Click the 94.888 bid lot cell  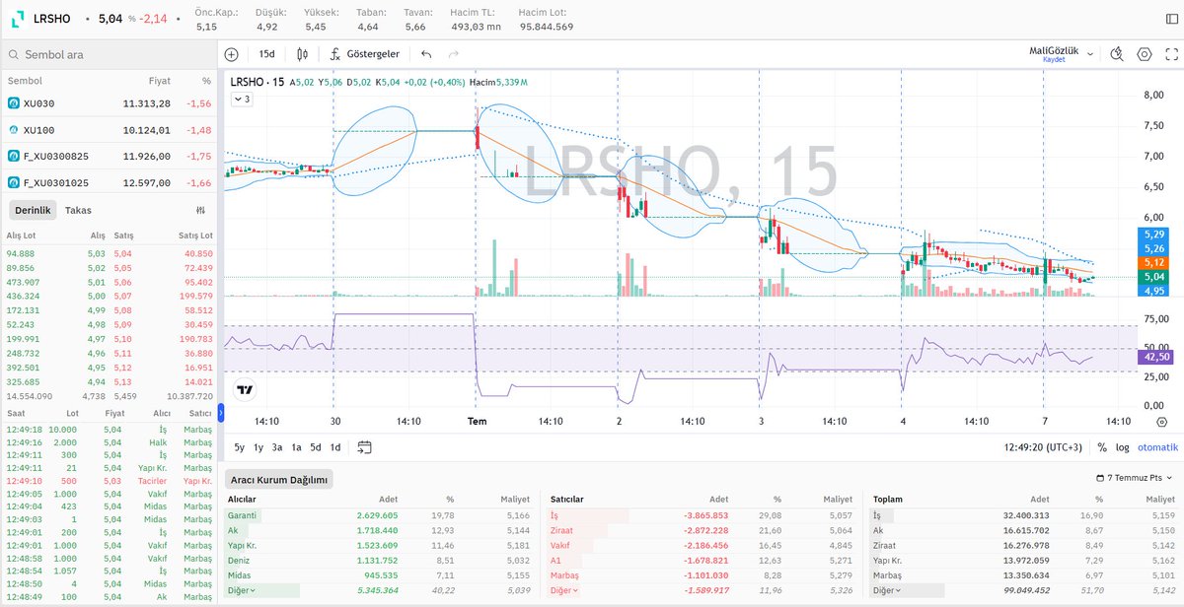(20, 254)
